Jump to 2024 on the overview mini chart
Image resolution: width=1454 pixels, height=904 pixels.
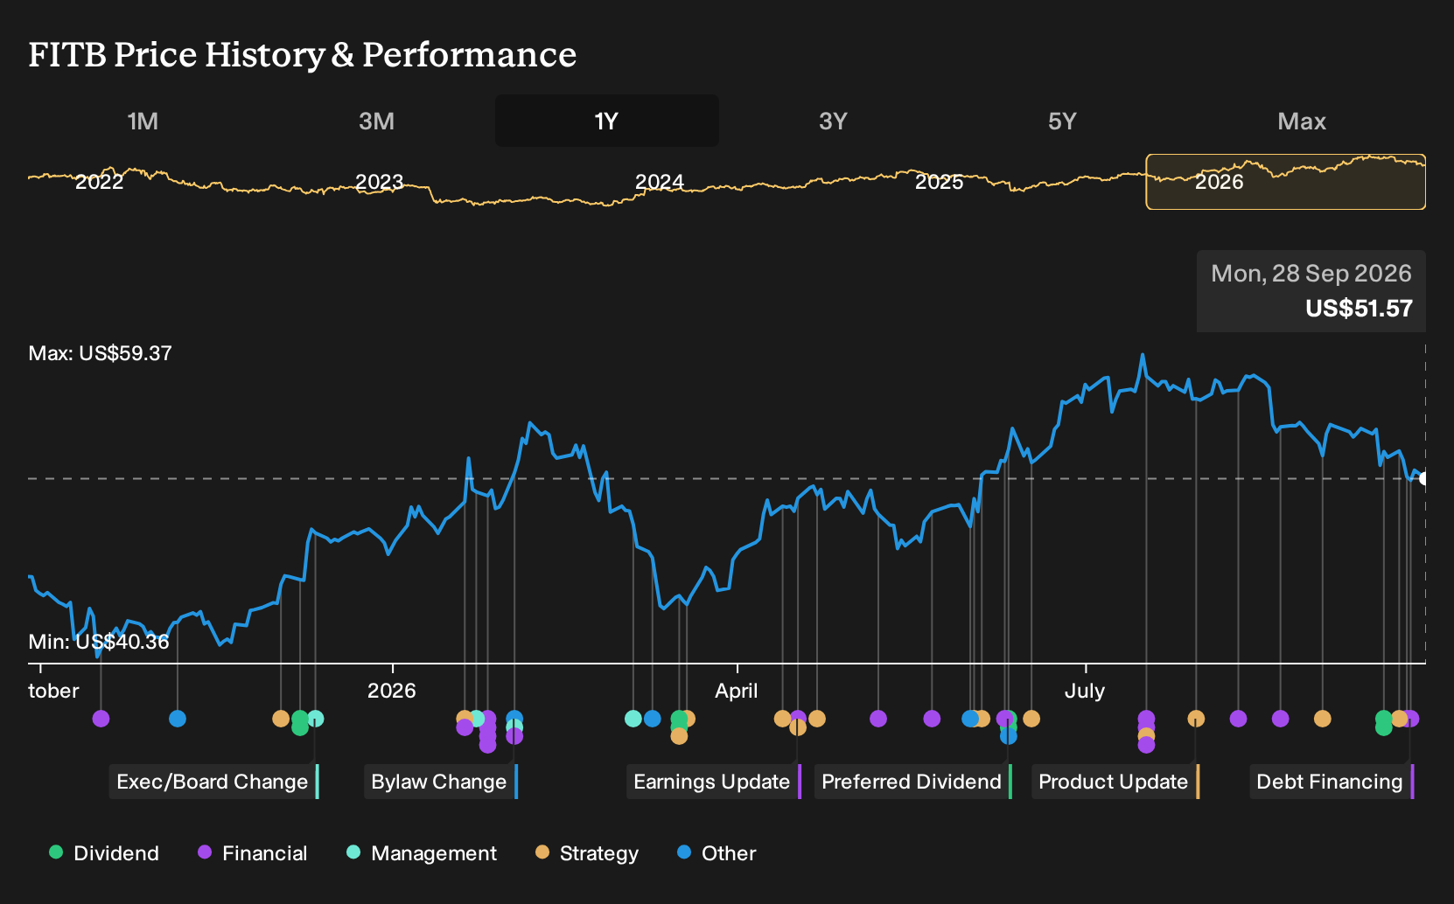tap(660, 182)
